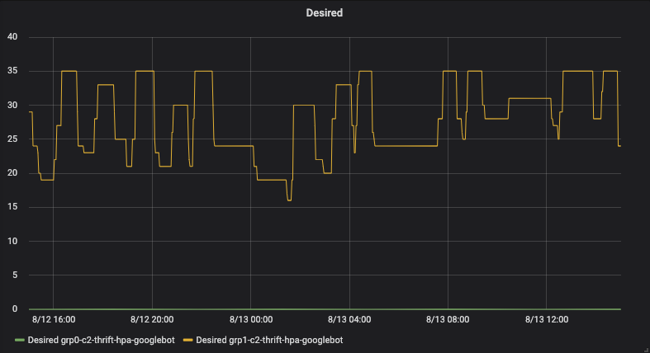Open the Desired panel title menu
The height and width of the screenshot is (353, 650).
click(325, 14)
